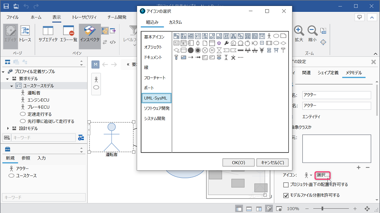
Task: Click the M model navigation button
Action: click(x=95, y=65)
